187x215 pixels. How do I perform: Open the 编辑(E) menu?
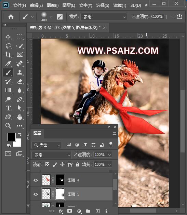pyautogui.click(x=36, y=5)
